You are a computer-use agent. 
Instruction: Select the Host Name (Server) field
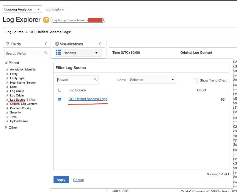tap(23, 83)
